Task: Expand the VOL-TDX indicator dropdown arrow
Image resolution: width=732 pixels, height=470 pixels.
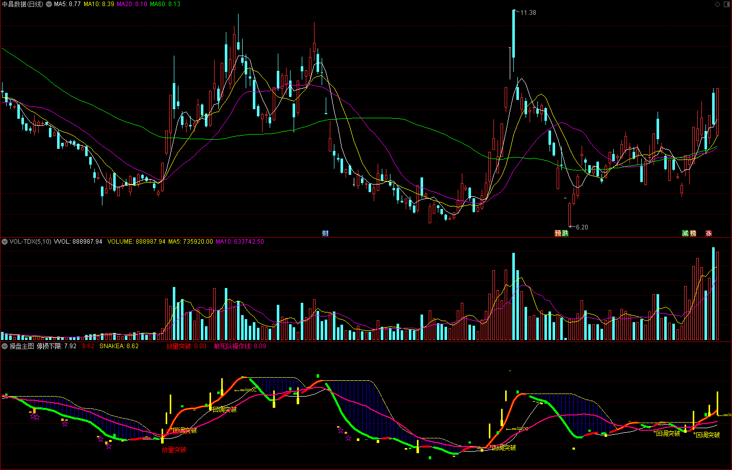Action: pos(5,242)
